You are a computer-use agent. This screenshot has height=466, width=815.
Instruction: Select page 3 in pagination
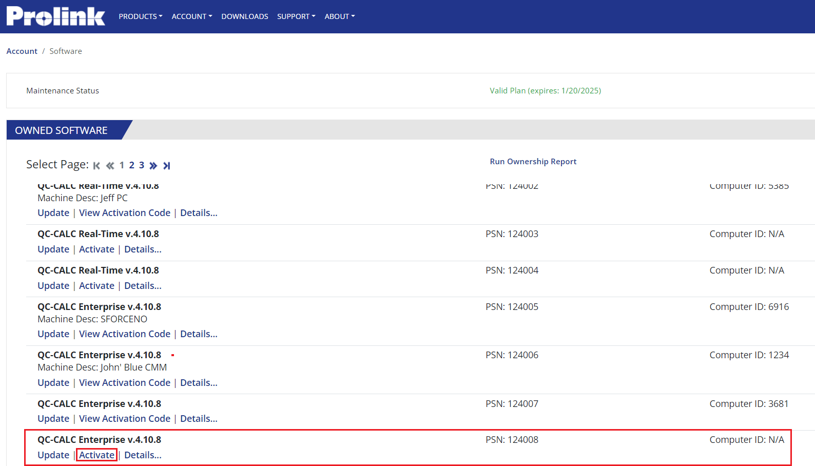(x=142, y=165)
